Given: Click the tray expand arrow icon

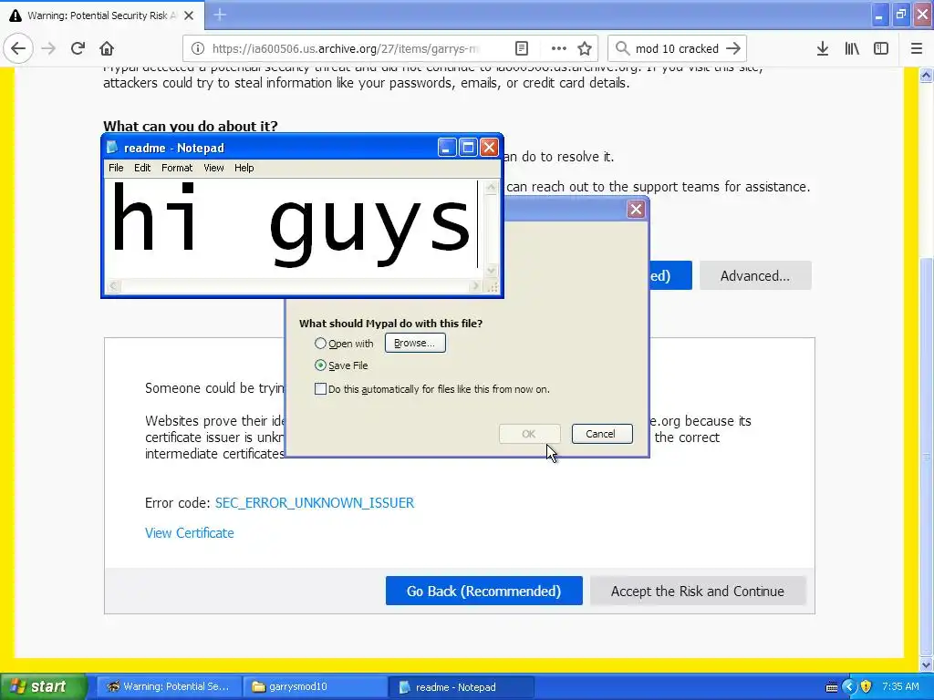Looking at the screenshot, I should pos(849,687).
